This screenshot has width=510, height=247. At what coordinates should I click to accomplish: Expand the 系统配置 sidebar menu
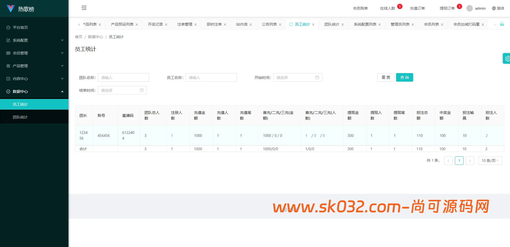tap(34, 40)
